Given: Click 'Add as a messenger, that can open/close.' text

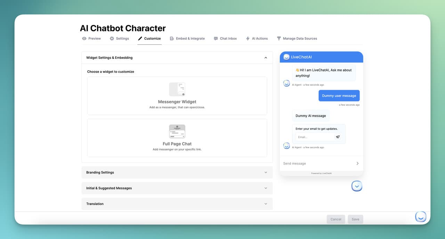Looking at the screenshot, I should (177, 107).
